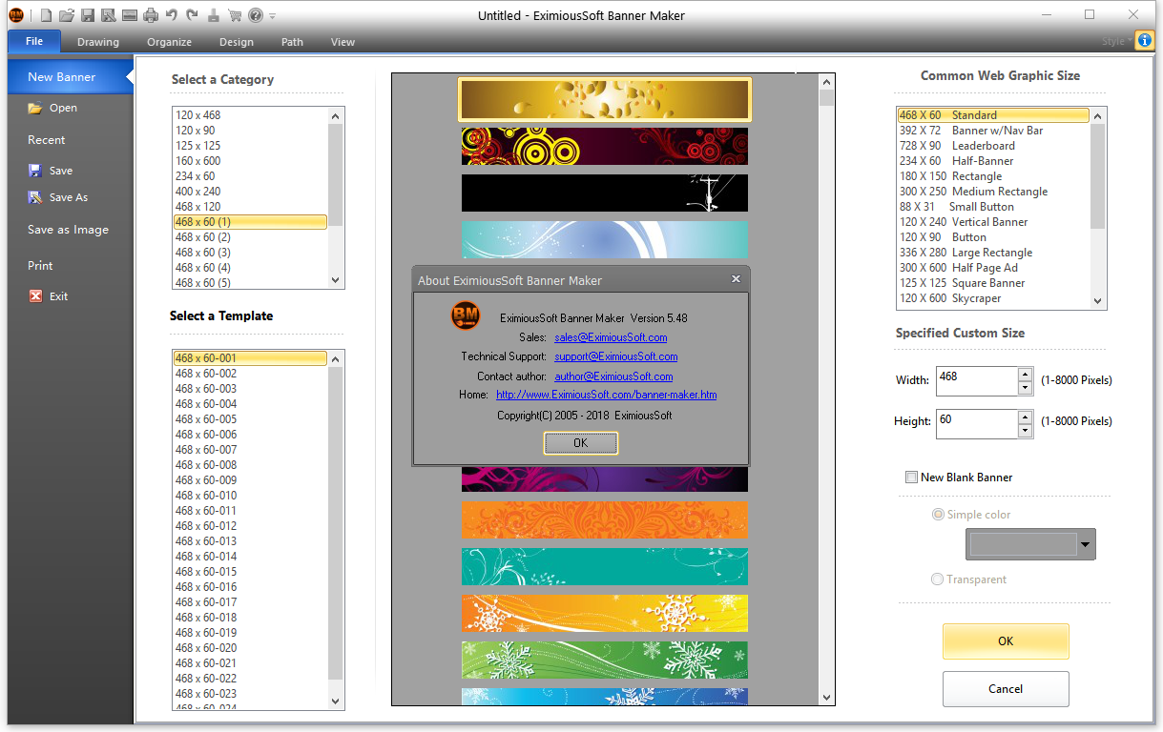Click the support@EximiousSoft.com link

pyautogui.click(x=616, y=356)
